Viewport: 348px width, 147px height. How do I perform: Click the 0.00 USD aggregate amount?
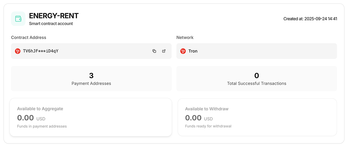[31, 118]
